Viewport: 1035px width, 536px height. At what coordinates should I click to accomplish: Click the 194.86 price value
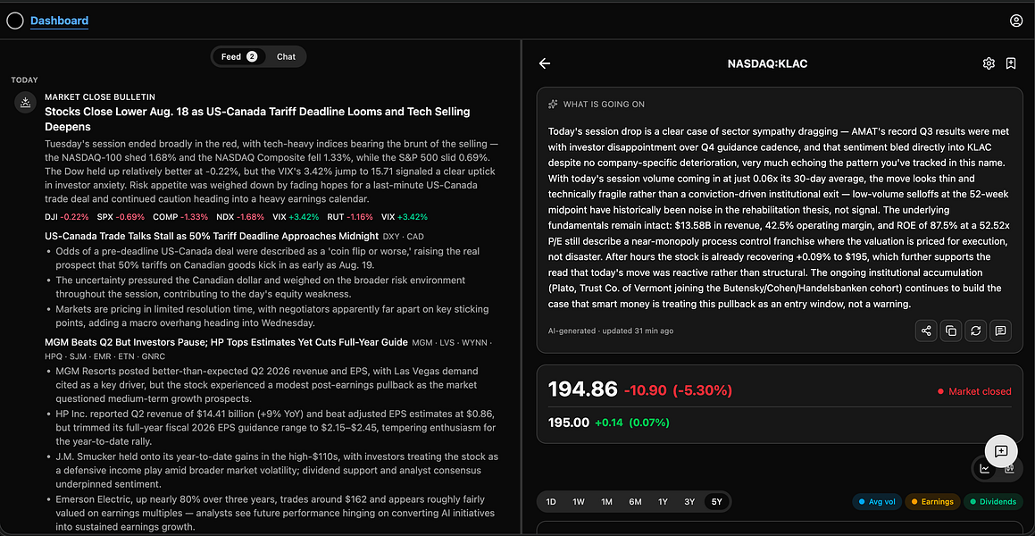[582, 390]
